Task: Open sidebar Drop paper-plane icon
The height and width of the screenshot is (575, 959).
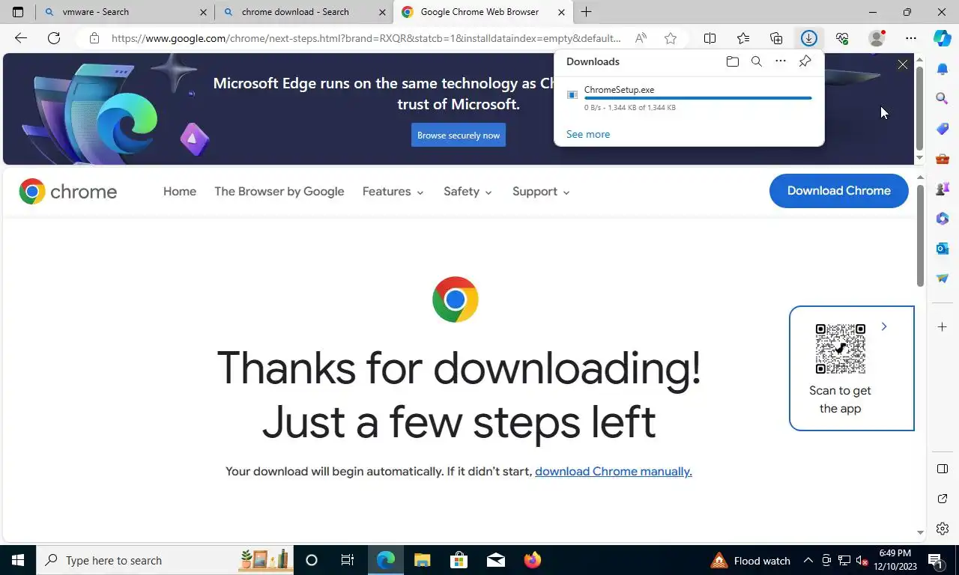Action: pyautogui.click(x=943, y=278)
